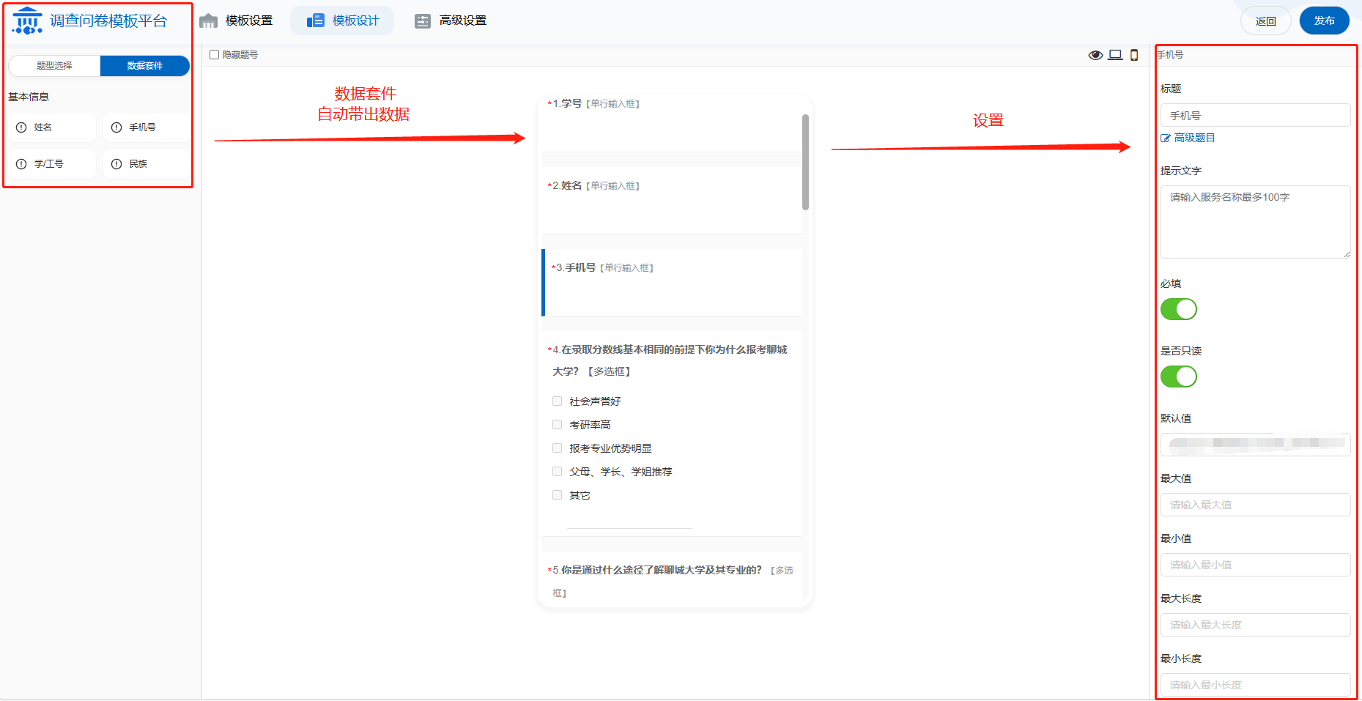Screen dimensions: 1362x701
Task: Click the survey platform logo icon
Action: pos(27,21)
